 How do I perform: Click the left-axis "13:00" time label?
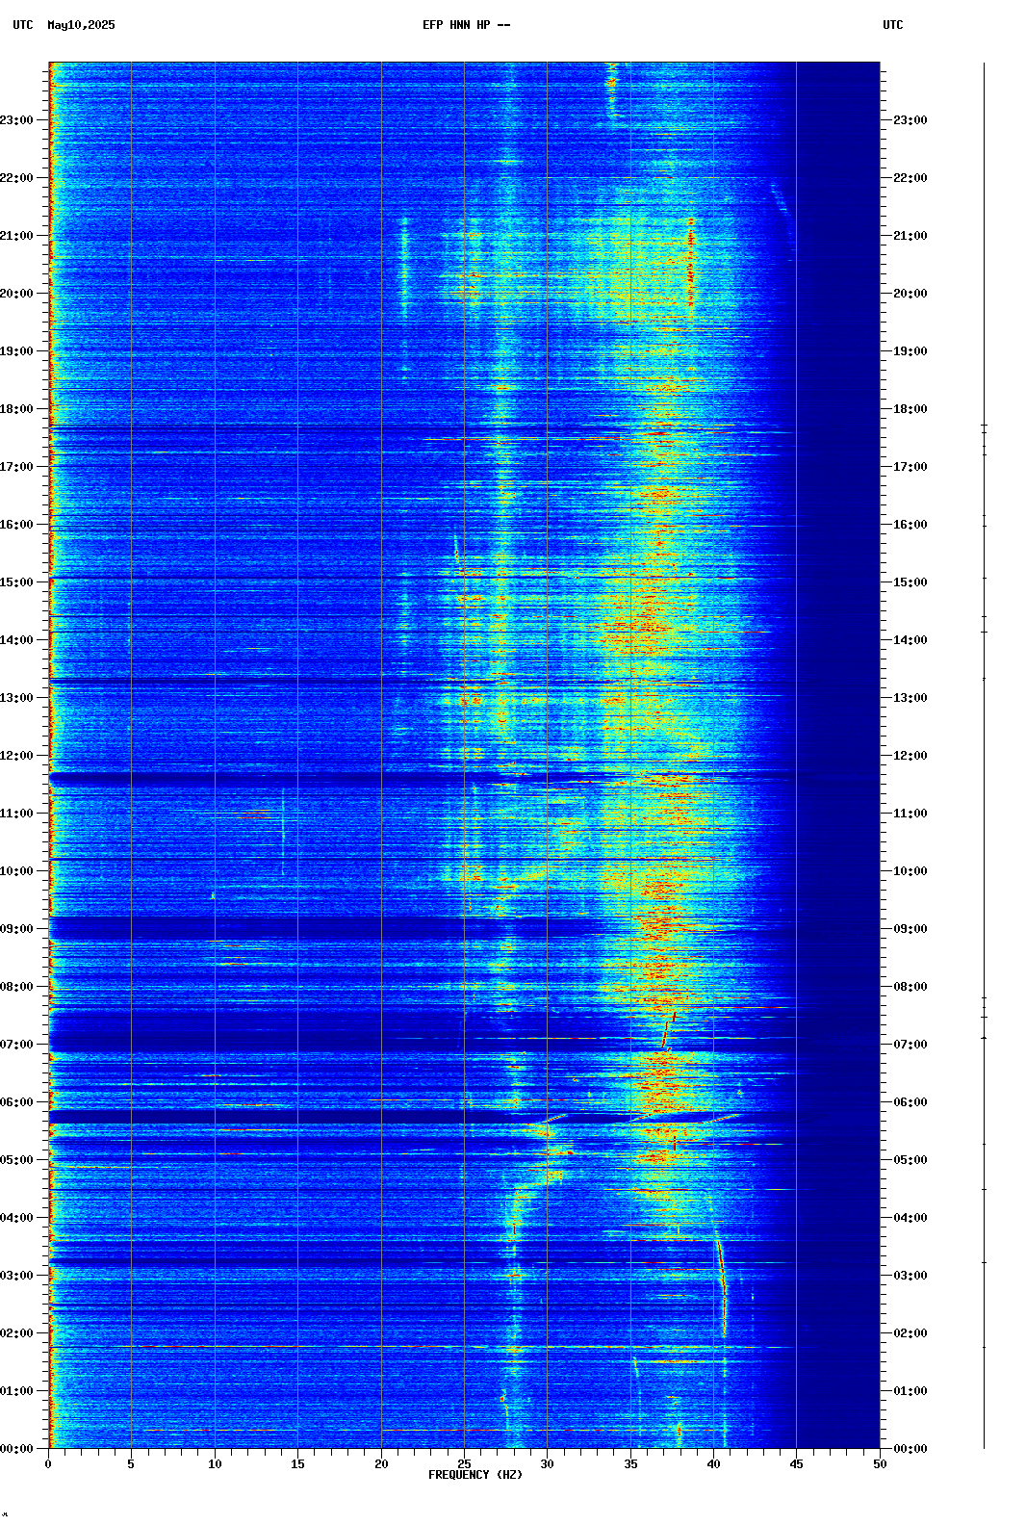point(16,698)
